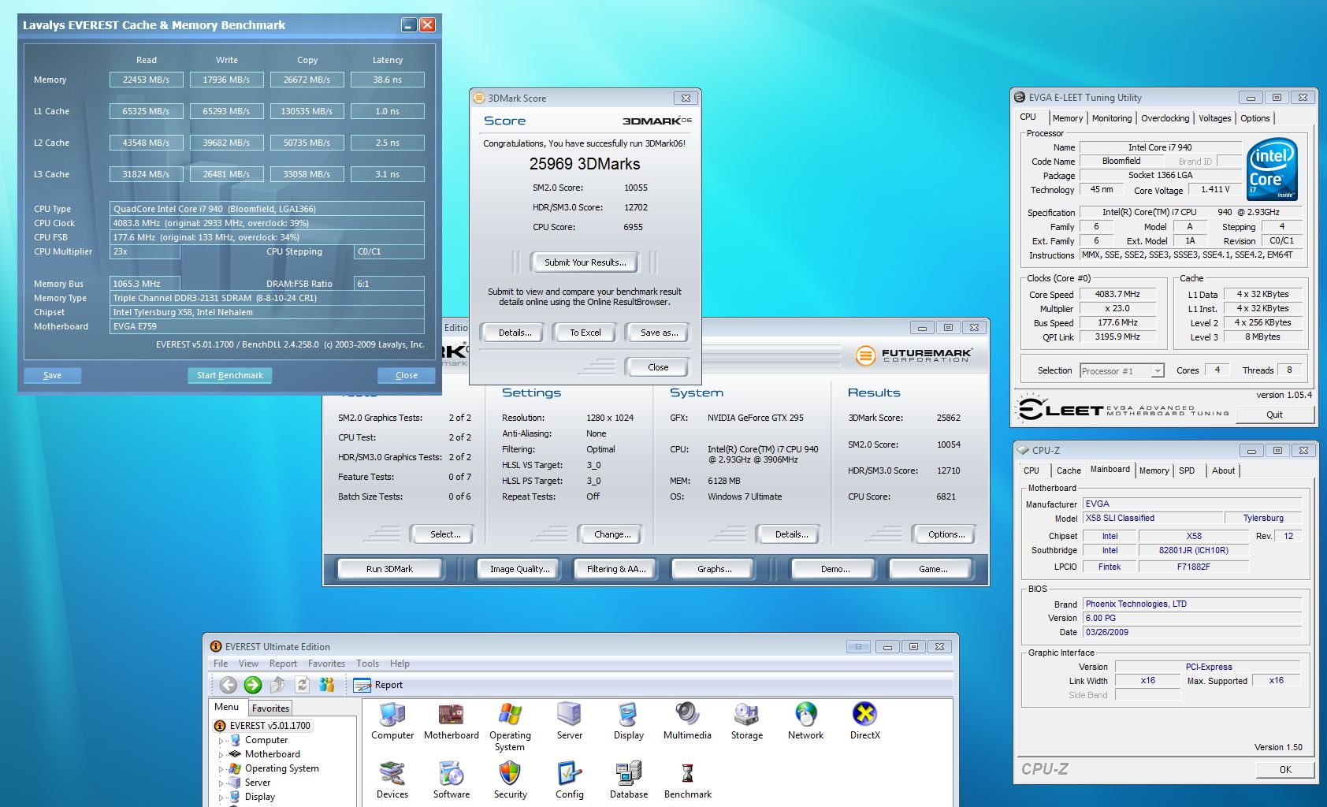Click Submit Your Results button
The width and height of the screenshot is (1327, 807).
click(585, 262)
